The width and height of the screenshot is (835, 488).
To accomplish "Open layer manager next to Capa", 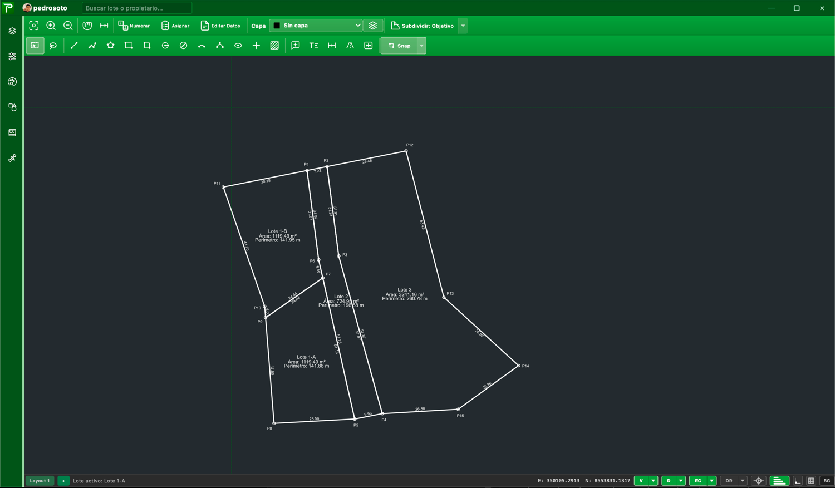I will click(373, 26).
